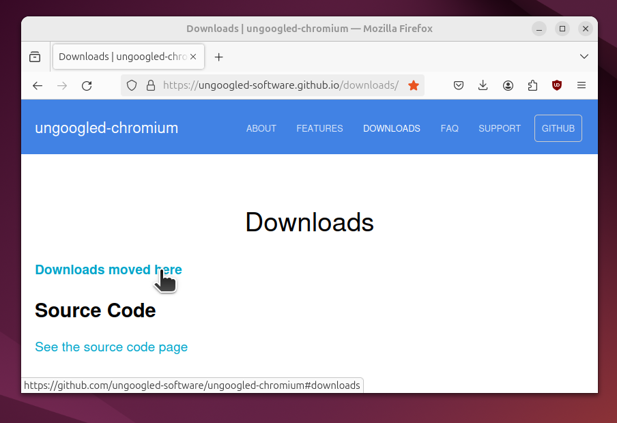Image resolution: width=617 pixels, height=423 pixels.
Task: Follow the Downloads moved here link
Action: click(109, 269)
